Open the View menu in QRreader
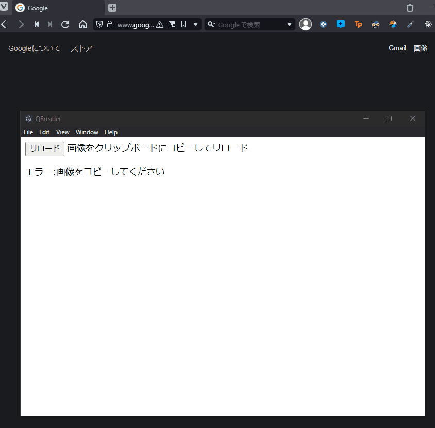Screen dimensions: 435x428 pyautogui.click(x=62, y=132)
